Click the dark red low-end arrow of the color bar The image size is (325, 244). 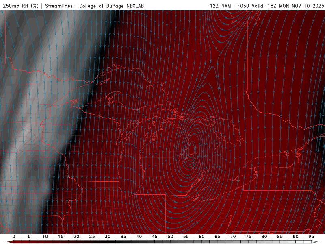click(x=9, y=242)
